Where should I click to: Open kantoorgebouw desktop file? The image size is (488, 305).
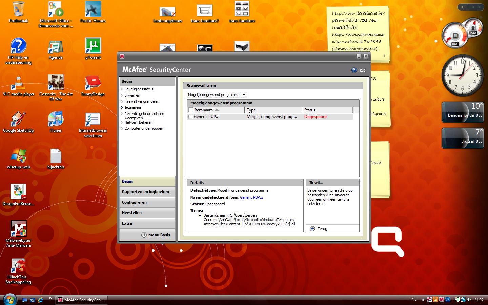167,12
